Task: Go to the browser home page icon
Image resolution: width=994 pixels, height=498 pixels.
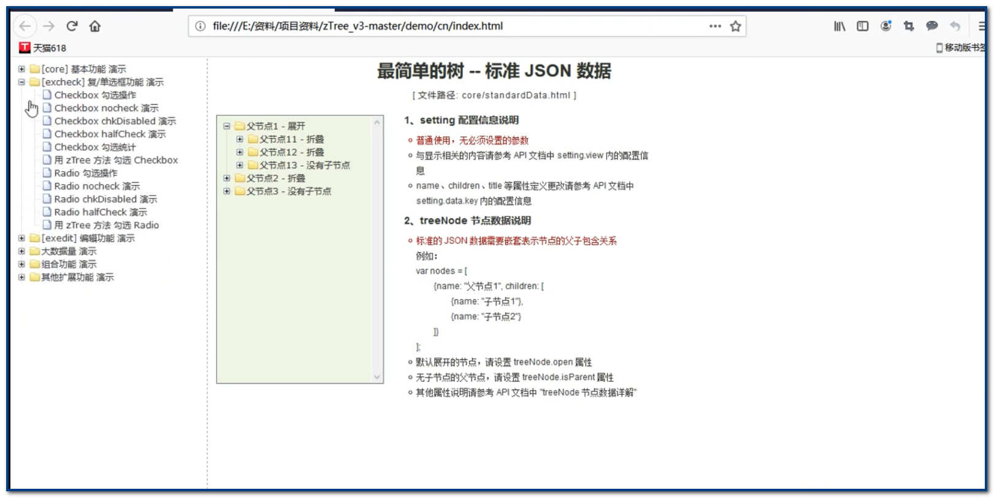Action: (x=94, y=26)
